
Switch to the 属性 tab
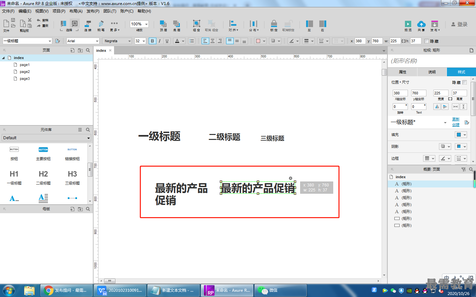403,72
